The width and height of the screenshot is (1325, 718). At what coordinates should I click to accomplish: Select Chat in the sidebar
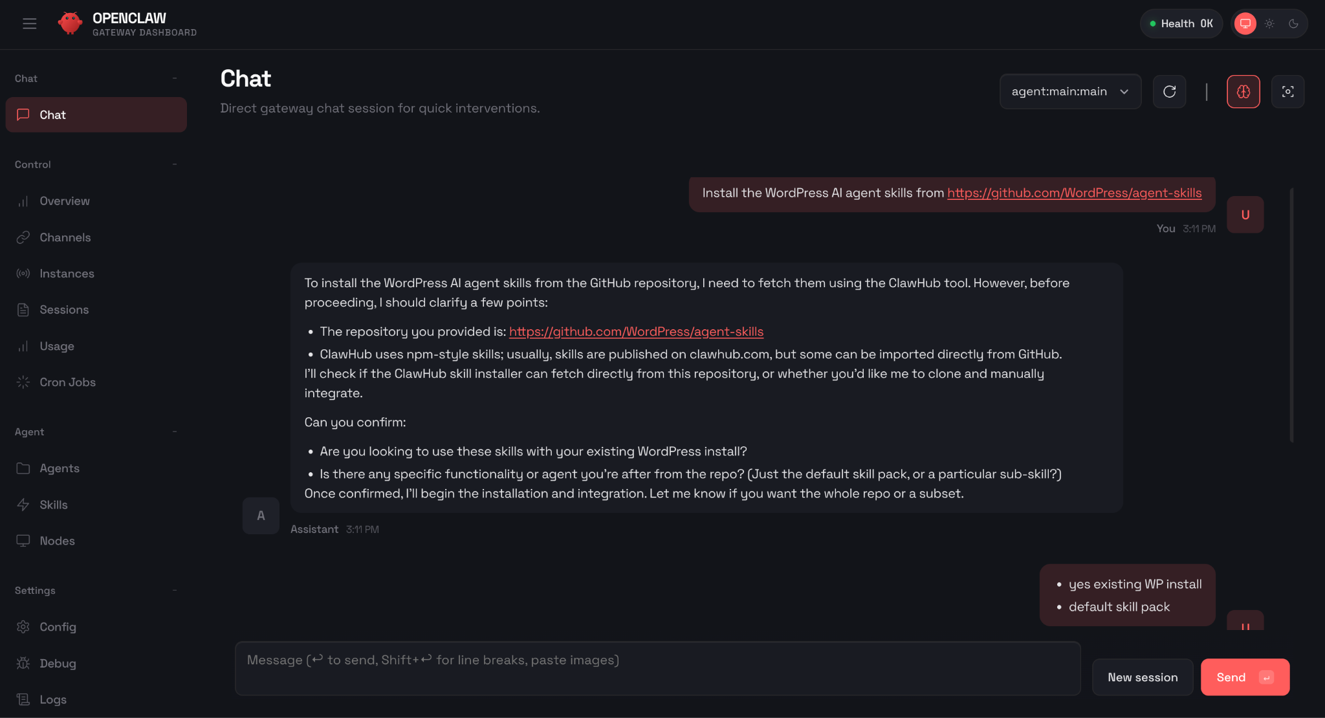click(52, 114)
